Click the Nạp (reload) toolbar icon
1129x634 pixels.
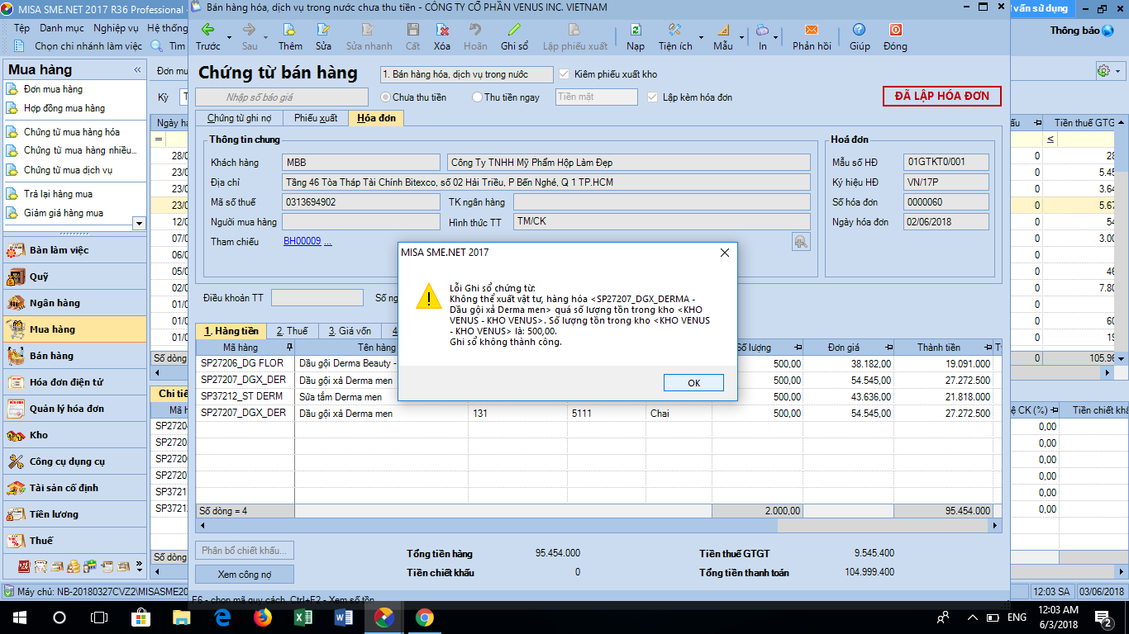pyautogui.click(x=635, y=30)
